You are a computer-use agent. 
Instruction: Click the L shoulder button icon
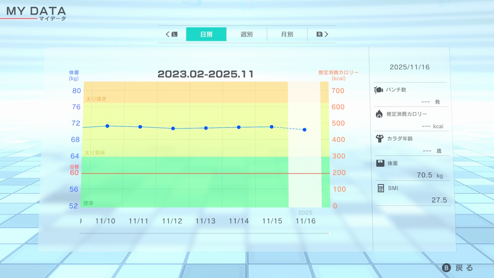(174, 34)
